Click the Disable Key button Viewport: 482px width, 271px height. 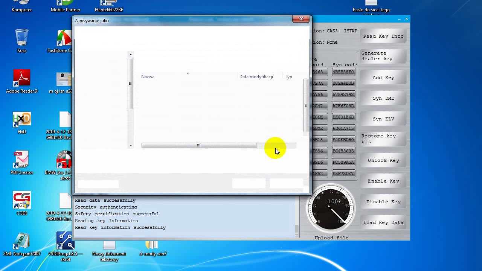pyautogui.click(x=383, y=202)
